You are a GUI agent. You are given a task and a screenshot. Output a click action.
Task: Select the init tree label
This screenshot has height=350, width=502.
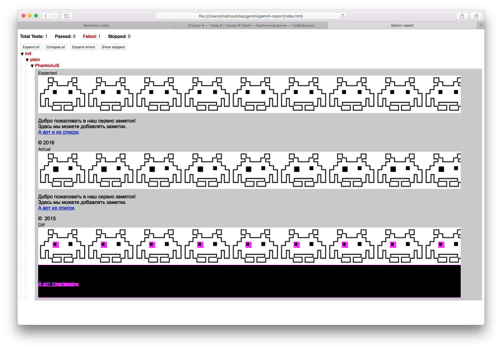point(28,54)
